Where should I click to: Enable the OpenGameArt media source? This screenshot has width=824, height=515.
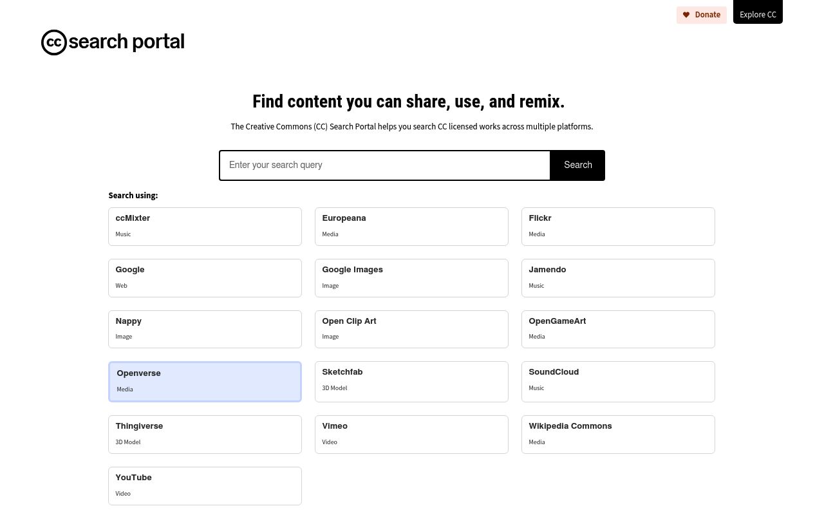pyautogui.click(x=617, y=329)
